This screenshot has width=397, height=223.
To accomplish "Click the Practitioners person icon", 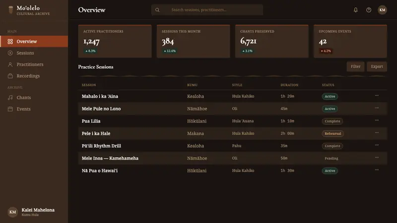I will point(10,64).
